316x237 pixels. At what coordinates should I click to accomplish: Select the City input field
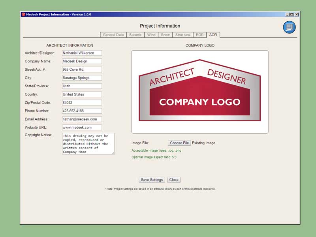coord(82,78)
